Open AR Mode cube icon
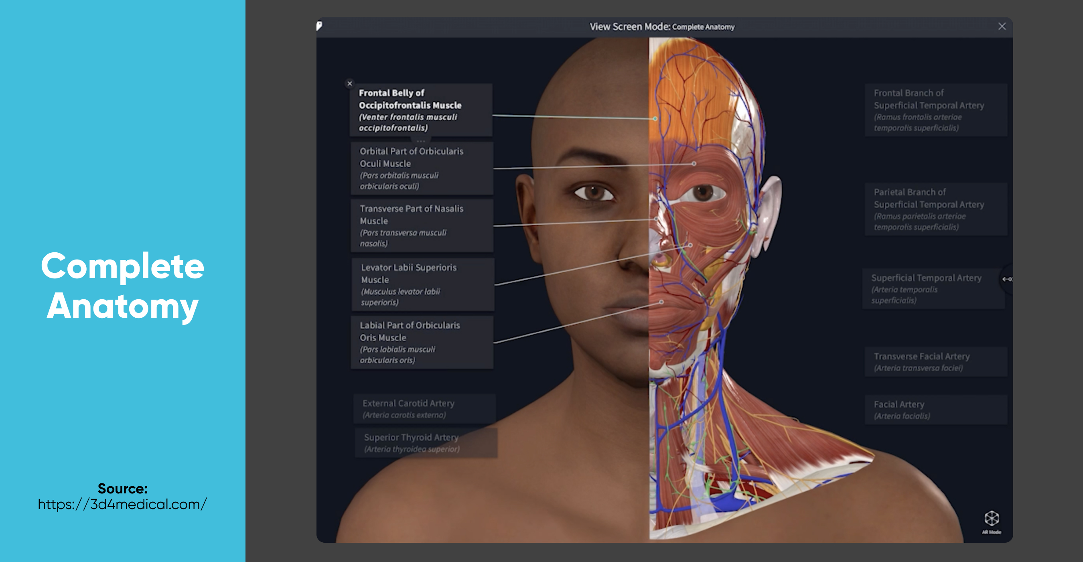The width and height of the screenshot is (1083, 562). pos(992,518)
